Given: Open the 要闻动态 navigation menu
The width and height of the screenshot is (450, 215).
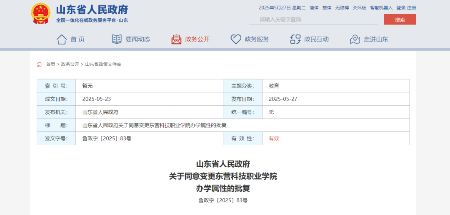Looking at the screenshot, I should [138, 40].
